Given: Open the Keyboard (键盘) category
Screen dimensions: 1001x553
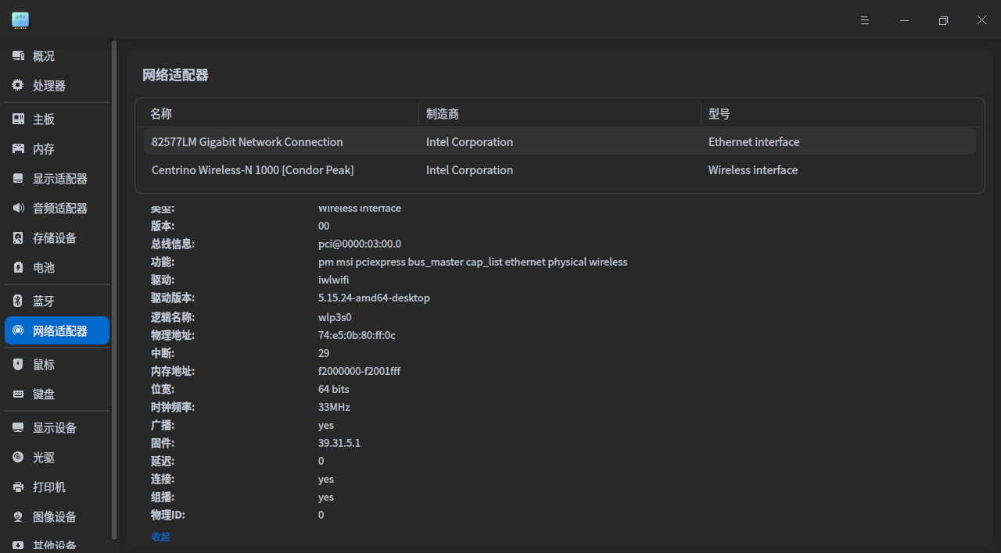Looking at the screenshot, I should 44,394.
